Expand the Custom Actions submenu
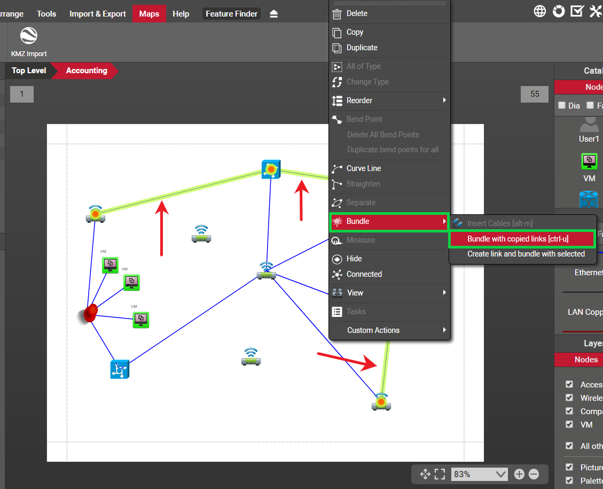Viewport: 603px width, 489px height. point(389,330)
